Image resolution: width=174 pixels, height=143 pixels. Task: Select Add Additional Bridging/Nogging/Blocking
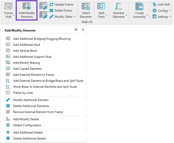click(x=42, y=39)
